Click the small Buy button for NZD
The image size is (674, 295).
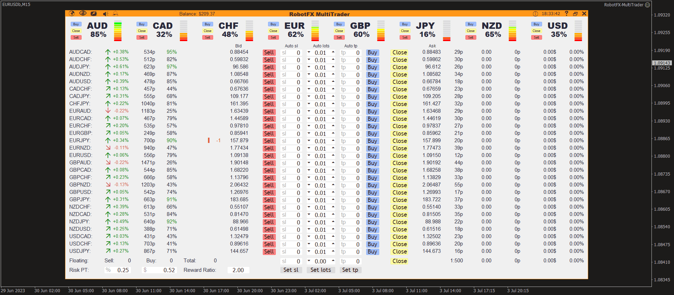[471, 24]
